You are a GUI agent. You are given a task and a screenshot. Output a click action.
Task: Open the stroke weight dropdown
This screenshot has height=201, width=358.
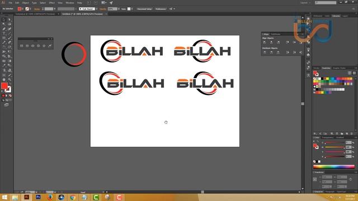[x=55, y=9]
